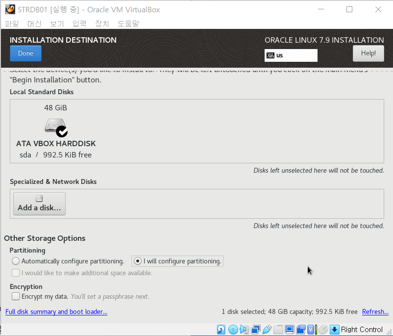Toggle make additional space available checkbox
Image resolution: width=393 pixels, height=336 pixels.
[x=16, y=273]
